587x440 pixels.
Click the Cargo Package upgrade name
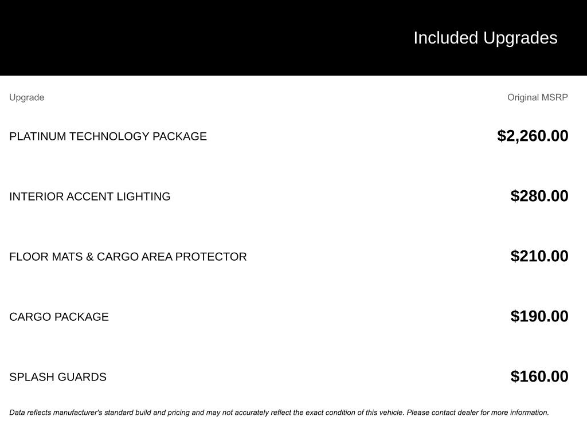click(59, 317)
